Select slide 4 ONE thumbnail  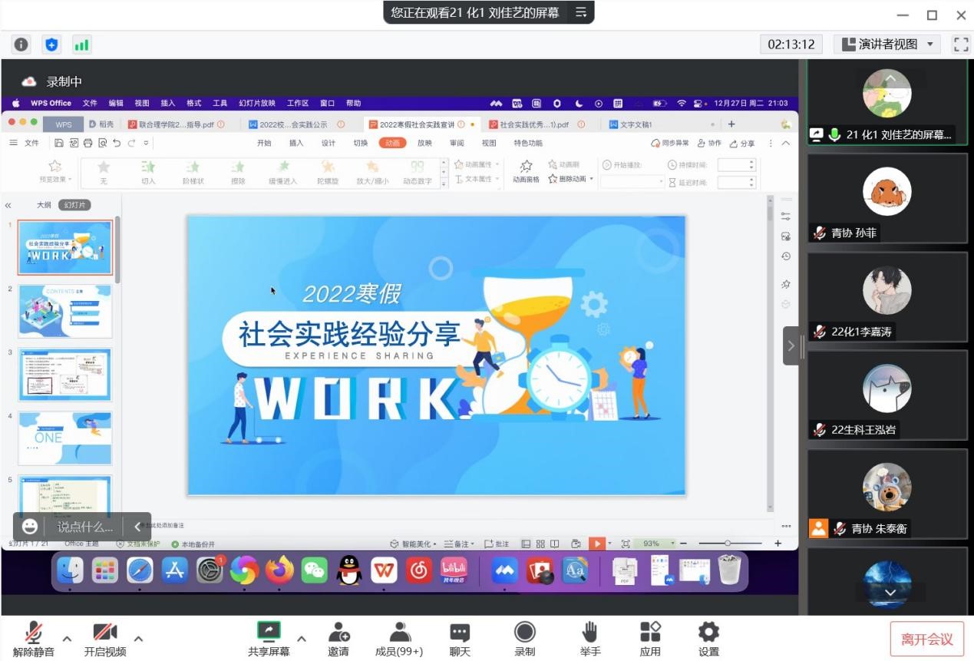point(65,438)
